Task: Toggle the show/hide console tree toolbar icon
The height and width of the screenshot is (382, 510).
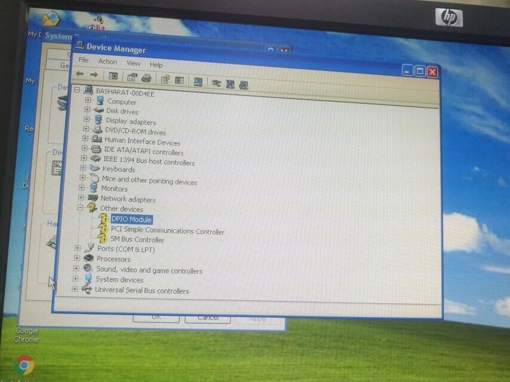Action: tap(113, 76)
